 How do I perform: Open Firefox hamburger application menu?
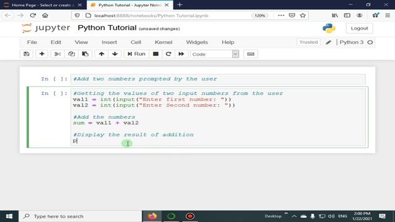tap(388, 15)
